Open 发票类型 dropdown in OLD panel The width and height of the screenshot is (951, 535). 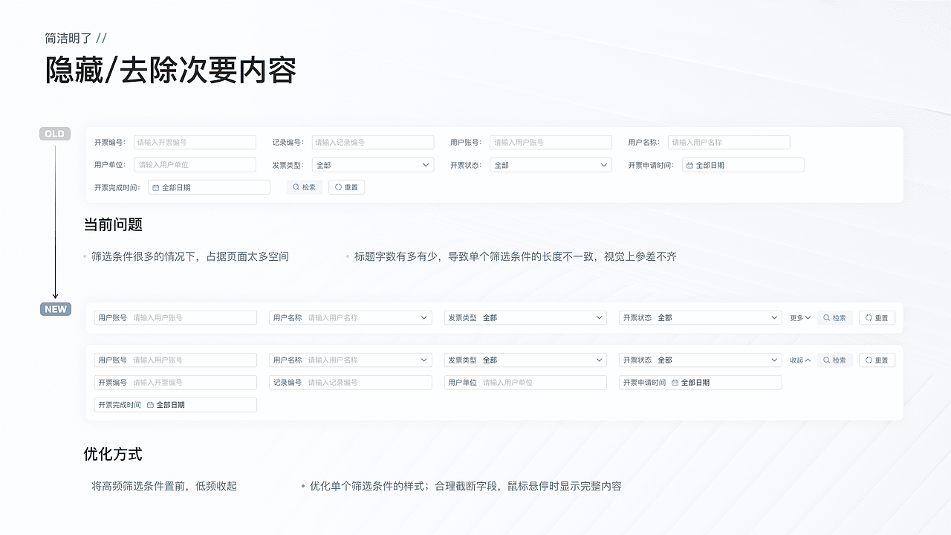point(373,165)
